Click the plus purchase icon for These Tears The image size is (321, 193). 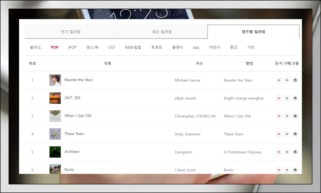click(x=287, y=134)
